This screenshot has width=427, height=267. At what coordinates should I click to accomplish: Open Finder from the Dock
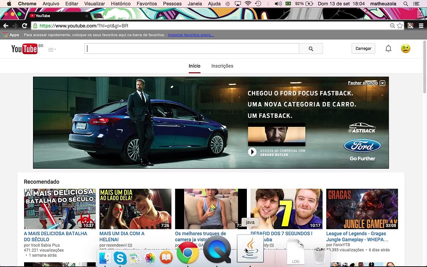105,258
